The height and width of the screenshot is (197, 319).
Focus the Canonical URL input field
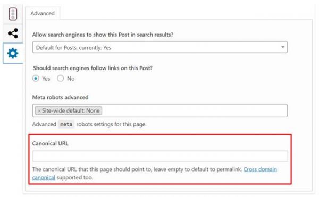coord(160,156)
